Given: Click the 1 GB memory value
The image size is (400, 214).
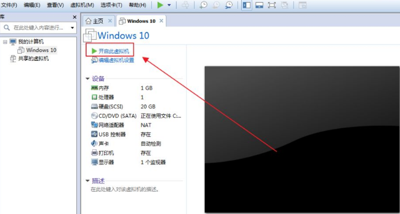Looking at the screenshot, I should point(146,88).
